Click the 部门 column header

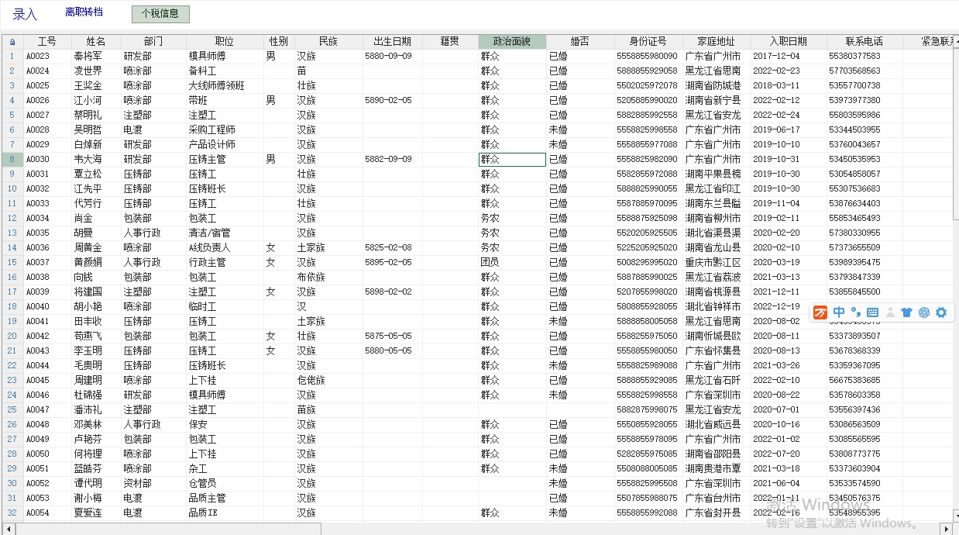pos(153,42)
